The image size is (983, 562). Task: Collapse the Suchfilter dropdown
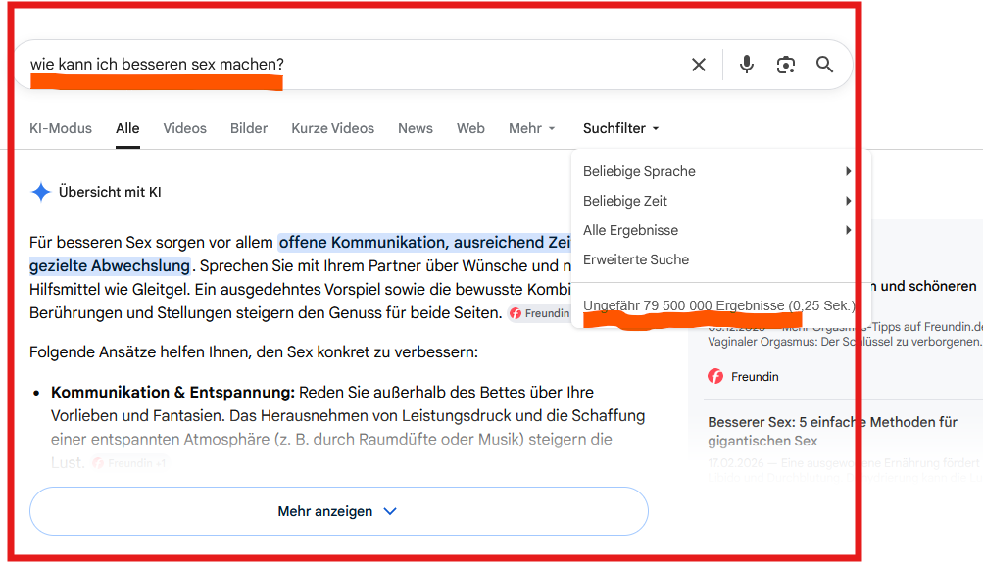(620, 128)
